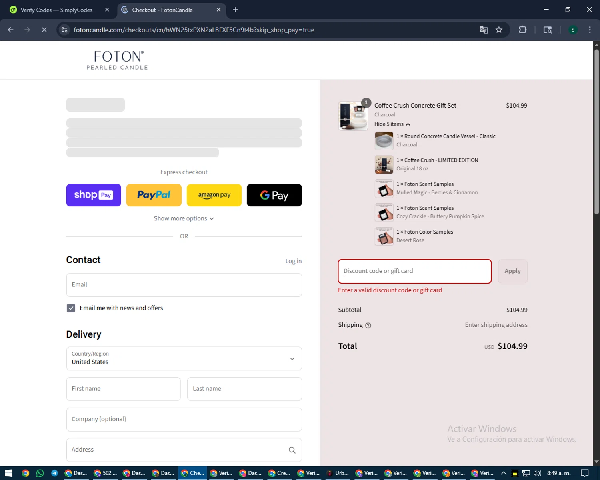
Task: Open the Chrome profile avatar S
Action: (x=573, y=30)
